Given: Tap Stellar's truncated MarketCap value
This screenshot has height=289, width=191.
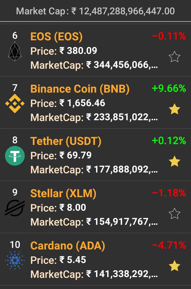Looking at the screenshot, I should (x=122, y=221).
